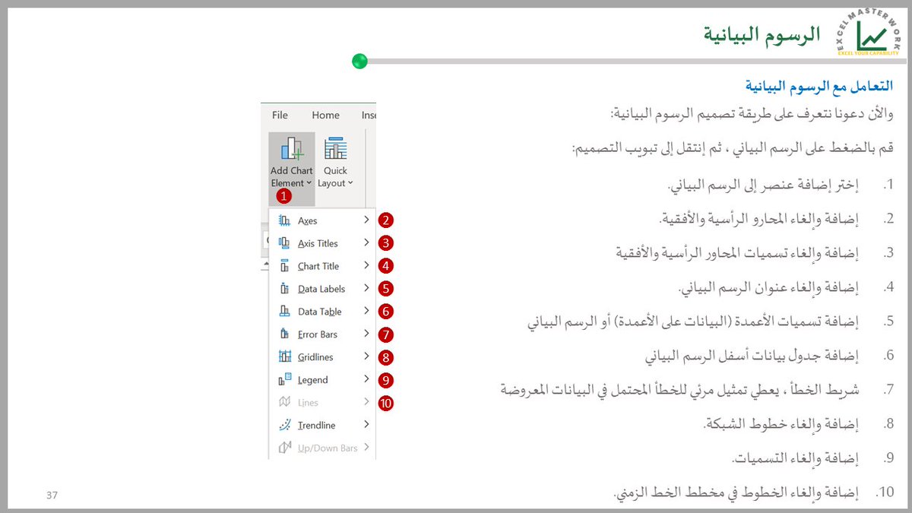Click the Add Chart Element icon
This screenshot has height=513, width=912.
[x=292, y=149]
